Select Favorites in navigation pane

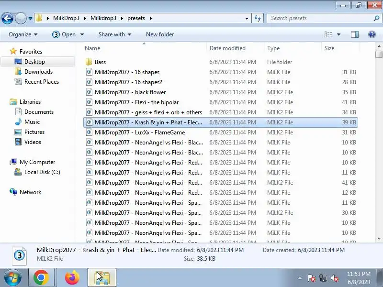click(31, 52)
